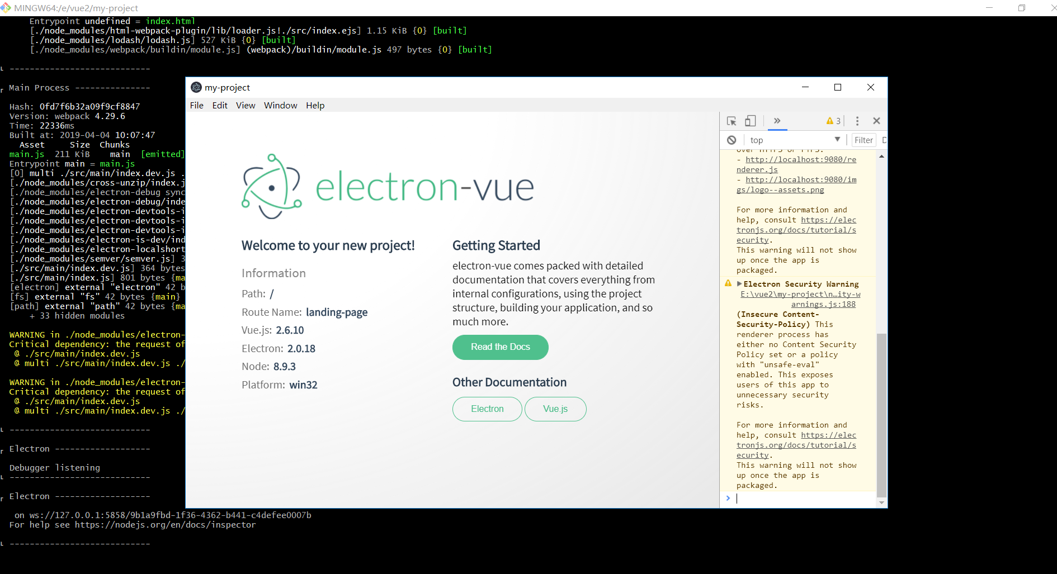Click the Electron icon in the my-project titlebar
Screen dimensions: 1057x574
pyautogui.click(x=196, y=87)
